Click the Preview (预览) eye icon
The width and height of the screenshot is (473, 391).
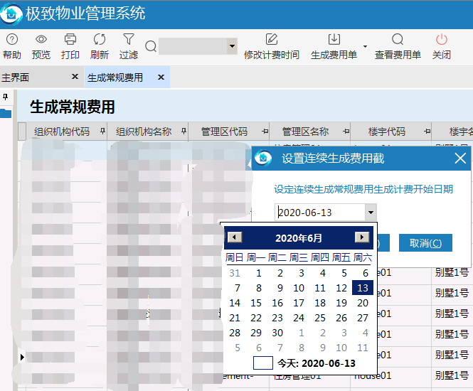[x=41, y=40]
